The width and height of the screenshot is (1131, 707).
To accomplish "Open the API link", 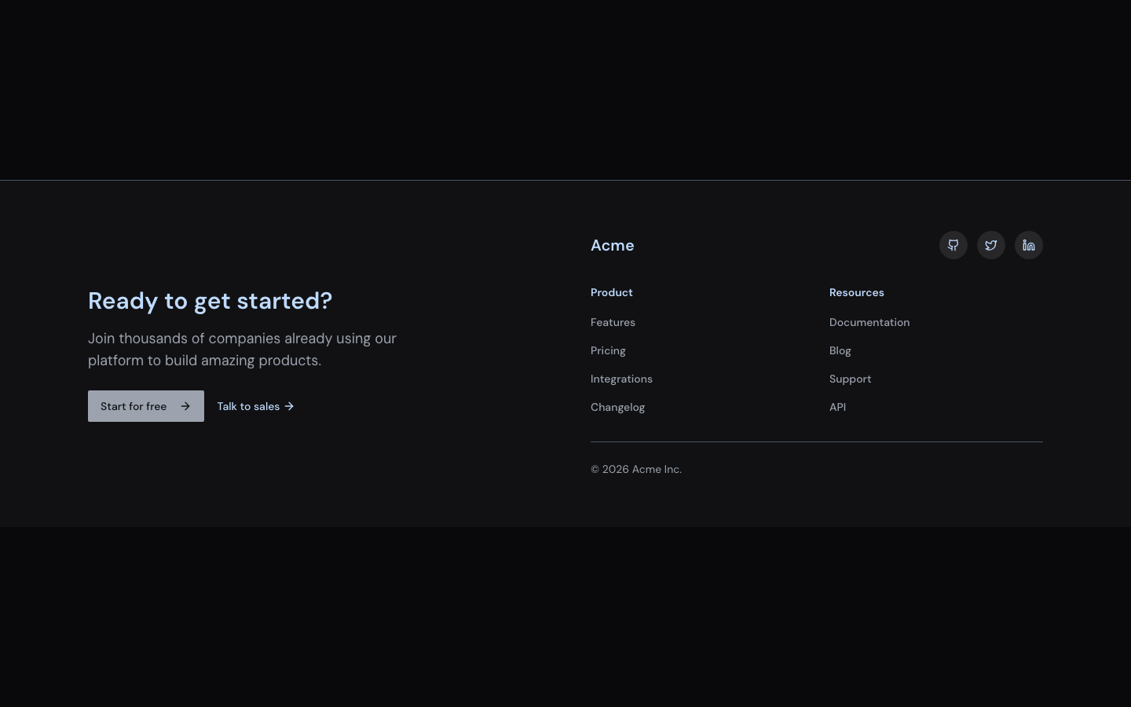I will pyautogui.click(x=837, y=407).
